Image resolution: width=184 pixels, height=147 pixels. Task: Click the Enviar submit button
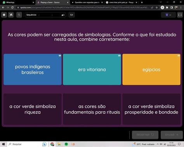[x=172, y=135]
